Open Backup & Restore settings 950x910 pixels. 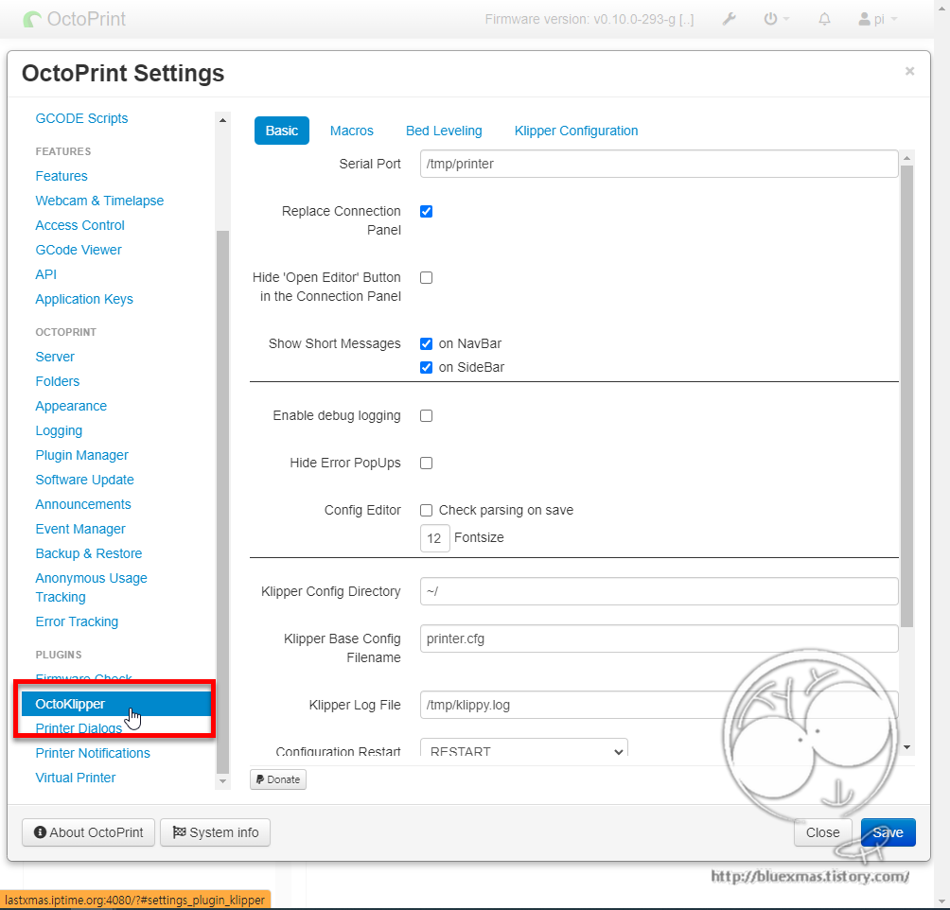coord(88,553)
